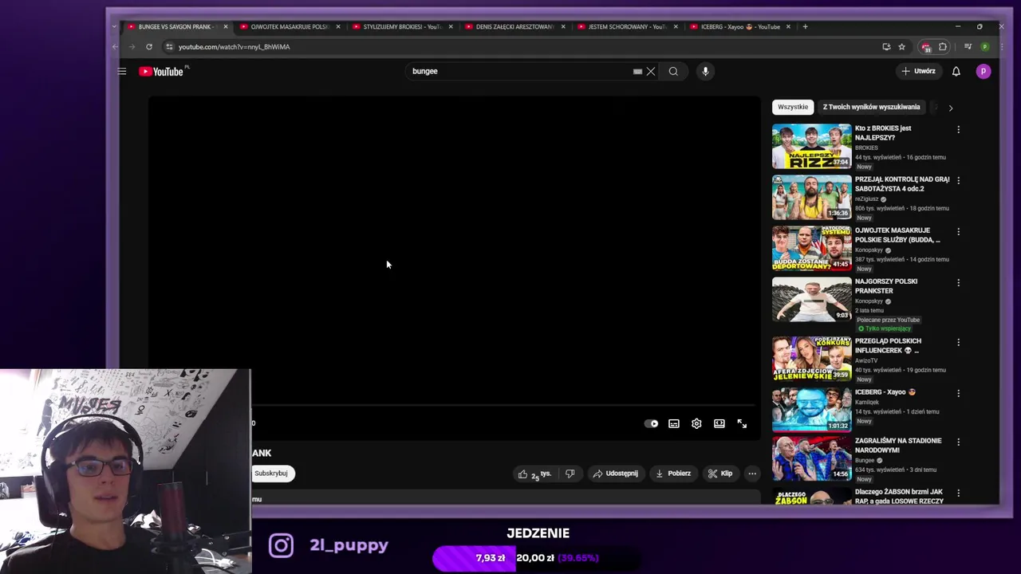
Task: Open the on-screen keyboard in search box
Action: click(637, 71)
